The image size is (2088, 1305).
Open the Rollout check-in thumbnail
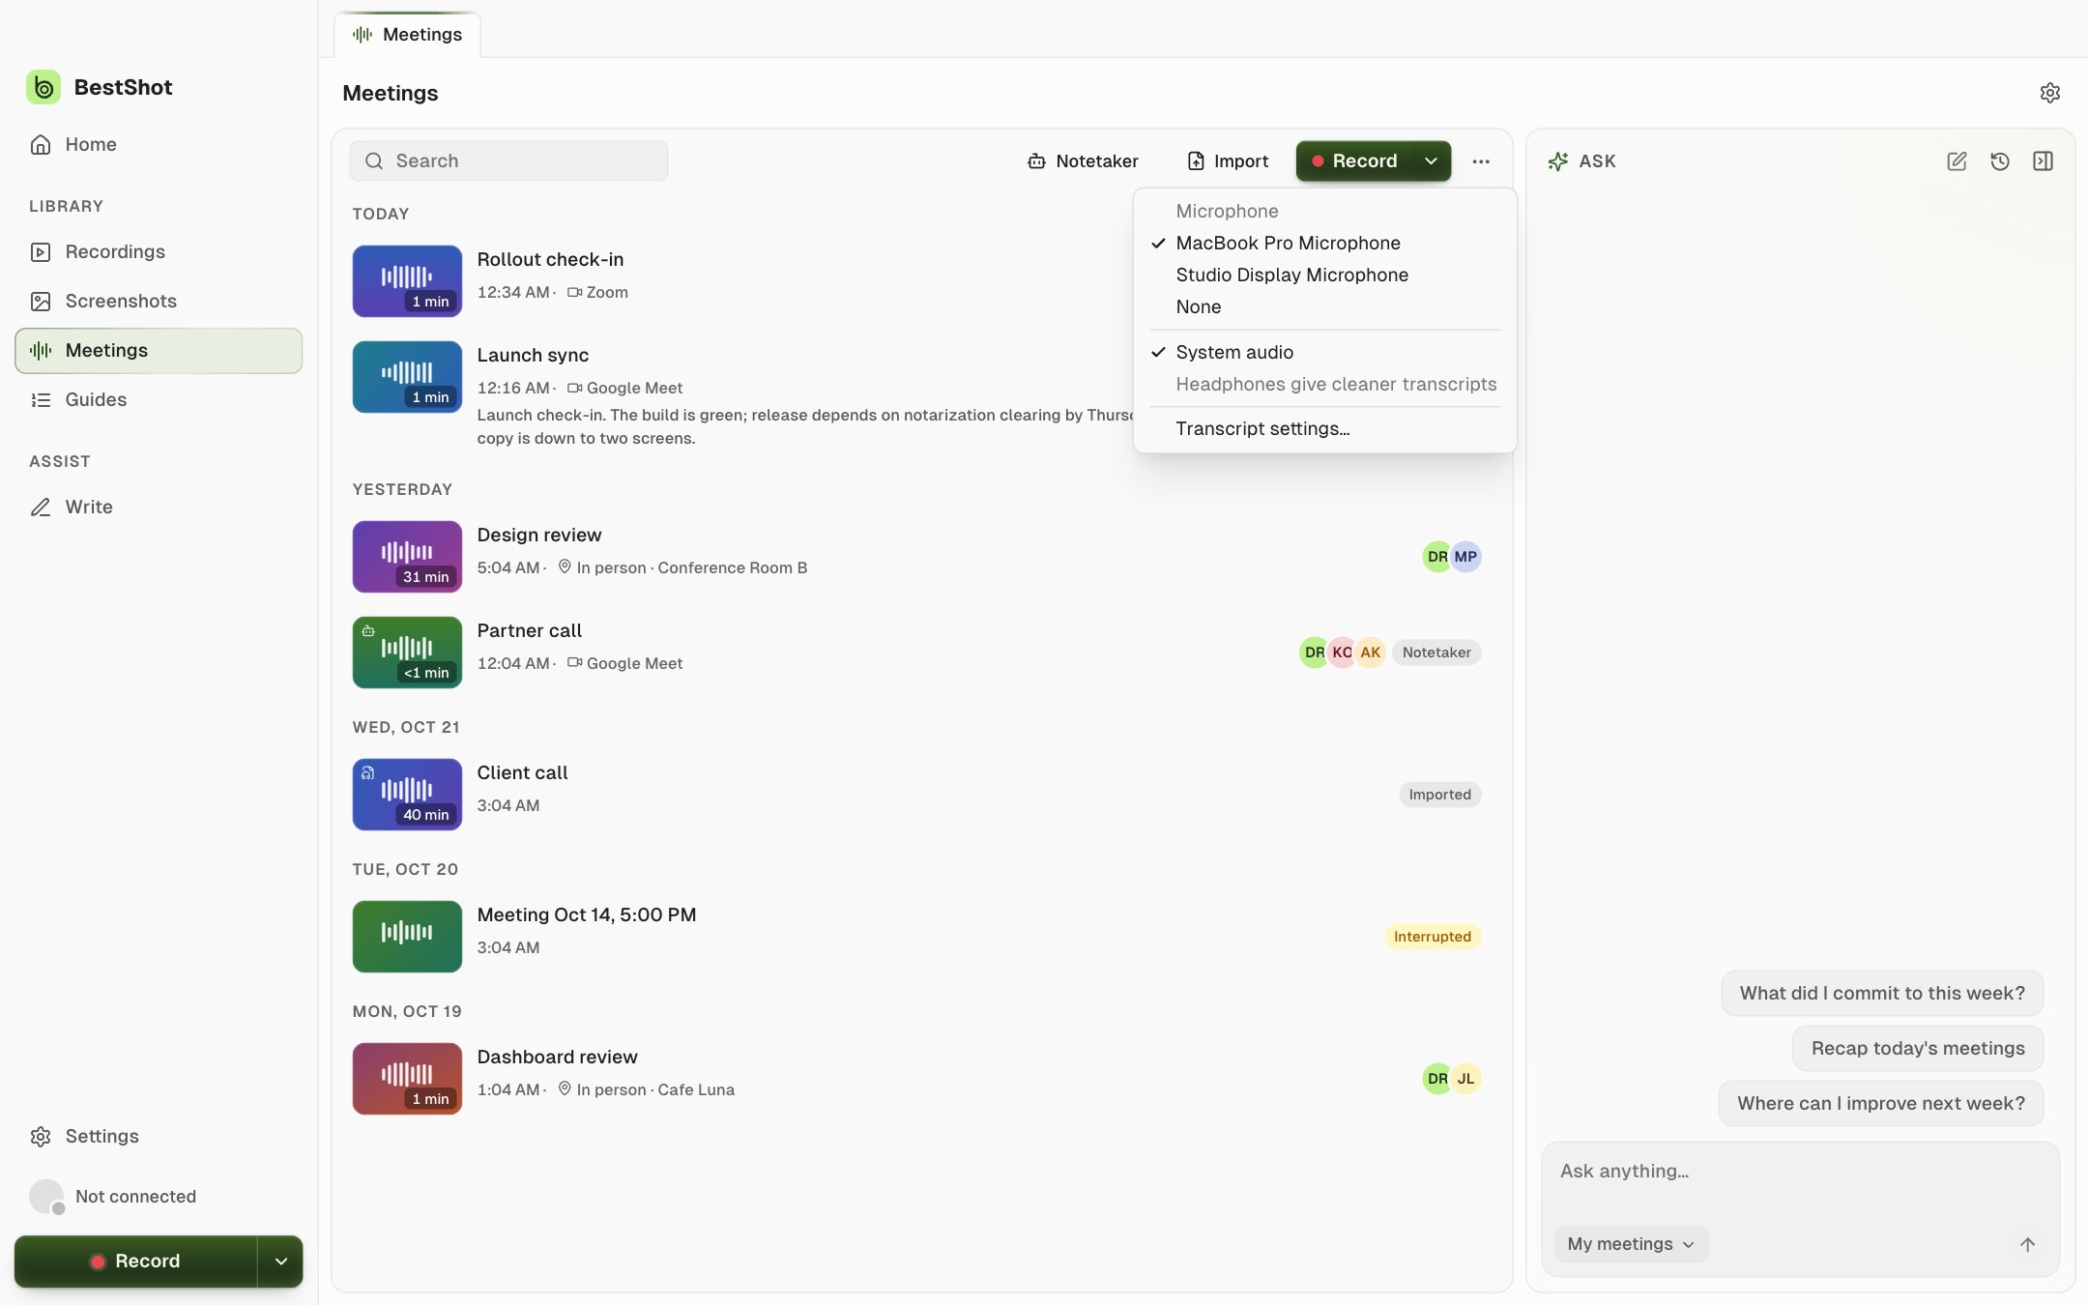407,281
